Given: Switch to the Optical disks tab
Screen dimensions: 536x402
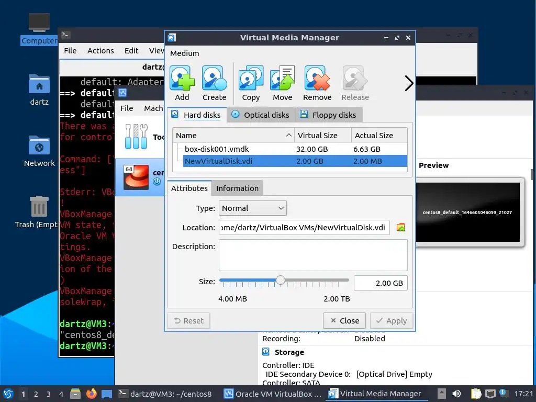Looking at the screenshot, I should (261, 115).
